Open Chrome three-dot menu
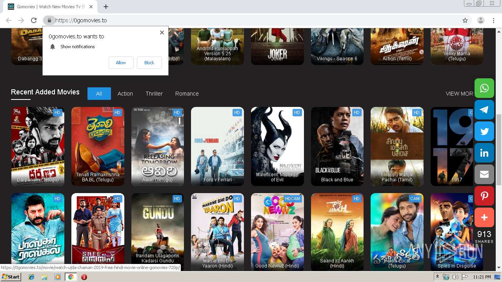This screenshot has height=282, width=502. click(493, 20)
